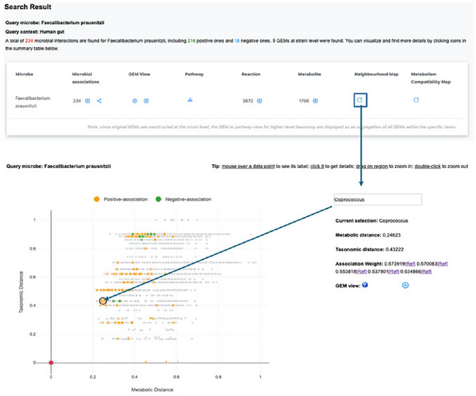Toggle the Negative-association legend entry
The width and height of the screenshot is (476, 396).
[183, 199]
